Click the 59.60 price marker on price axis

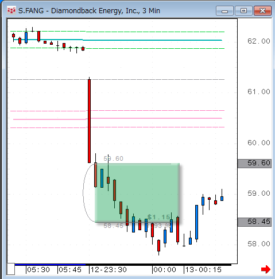coord(254,163)
